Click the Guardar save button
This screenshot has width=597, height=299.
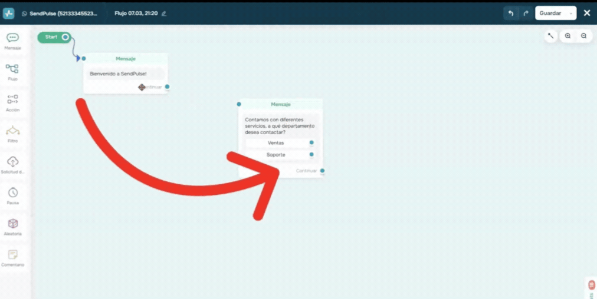pos(550,13)
